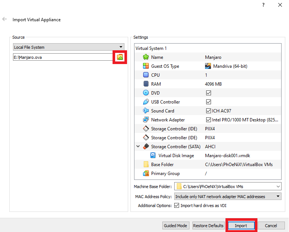The image size is (289, 232).
Task: Switch to Guided Mode
Action: click(176, 226)
